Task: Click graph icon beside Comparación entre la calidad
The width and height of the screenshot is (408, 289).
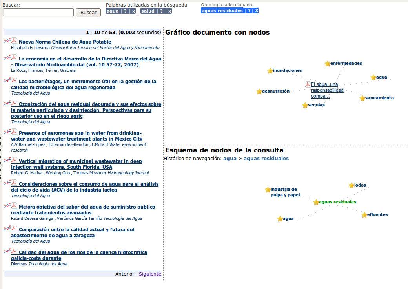Action: pos(7,229)
